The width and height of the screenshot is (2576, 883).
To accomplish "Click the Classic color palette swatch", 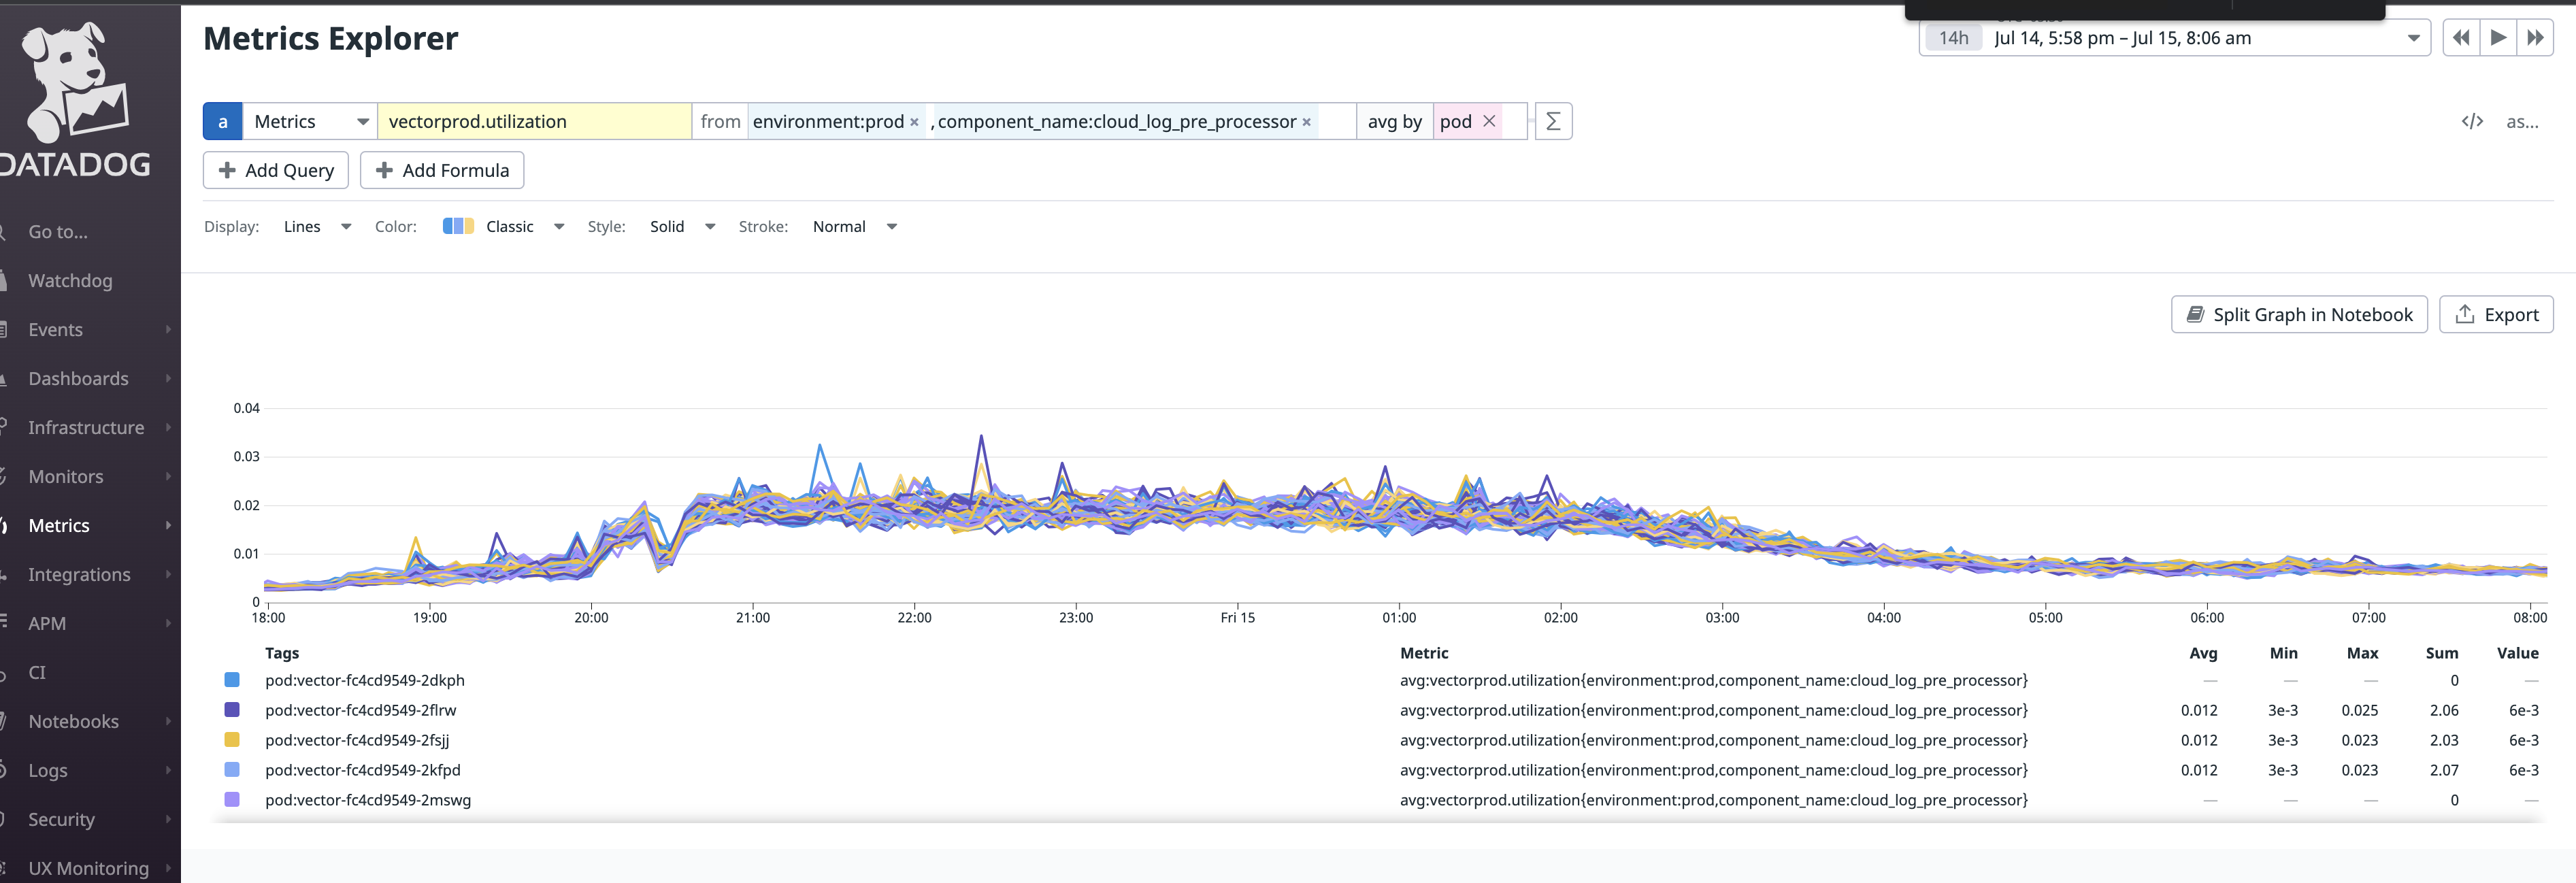I will pyautogui.click(x=458, y=226).
